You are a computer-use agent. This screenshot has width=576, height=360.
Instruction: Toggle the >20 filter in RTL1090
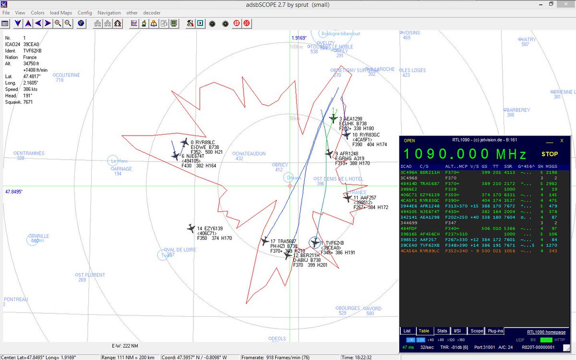pos(421,340)
